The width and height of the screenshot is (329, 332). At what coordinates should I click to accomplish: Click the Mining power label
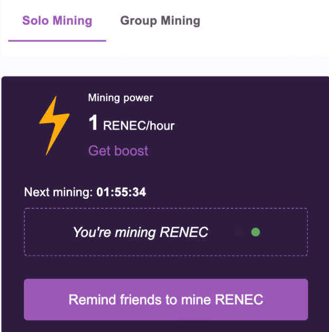click(121, 98)
